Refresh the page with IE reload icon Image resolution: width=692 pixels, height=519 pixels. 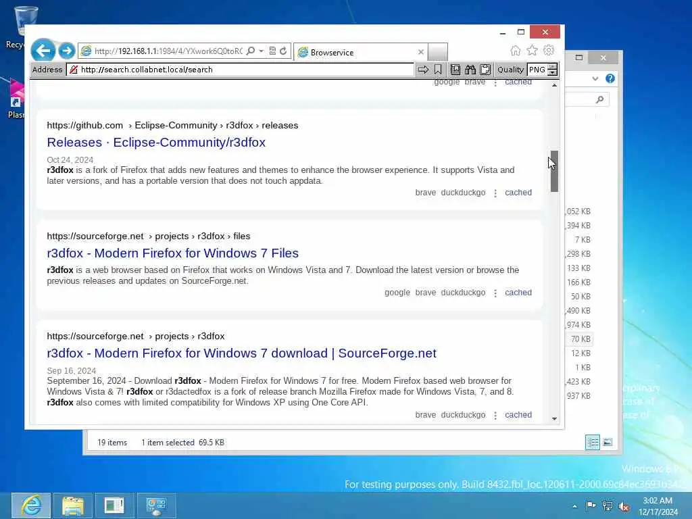click(283, 51)
